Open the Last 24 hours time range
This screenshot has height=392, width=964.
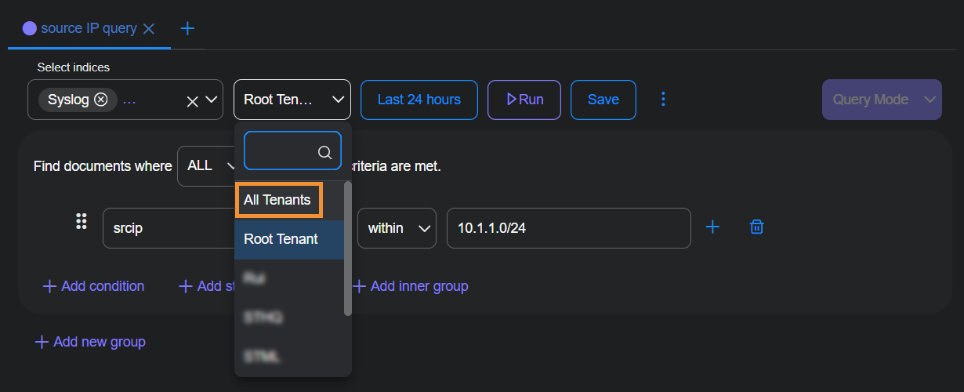[x=419, y=100]
